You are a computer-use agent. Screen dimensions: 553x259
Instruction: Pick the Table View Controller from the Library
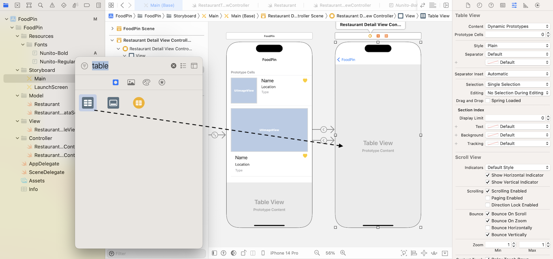139,103
